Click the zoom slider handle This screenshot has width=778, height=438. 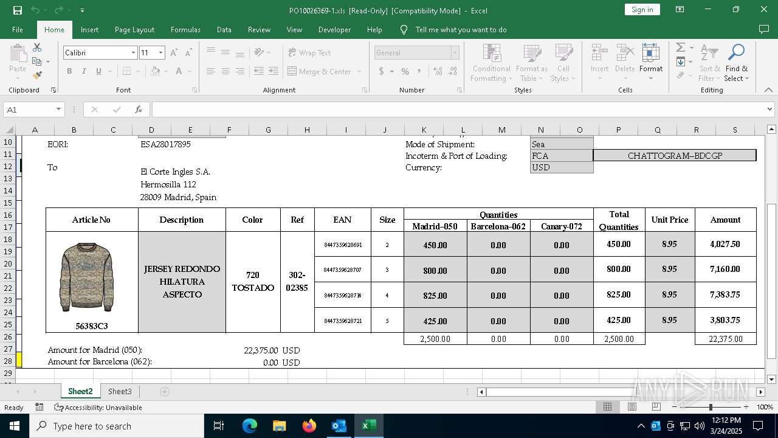(x=710, y=407)
